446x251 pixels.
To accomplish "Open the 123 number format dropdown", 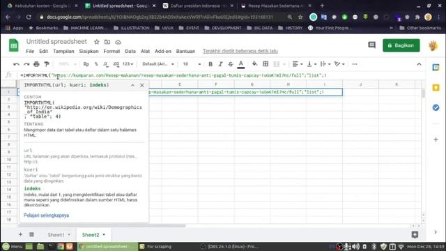I will point(128,64).
